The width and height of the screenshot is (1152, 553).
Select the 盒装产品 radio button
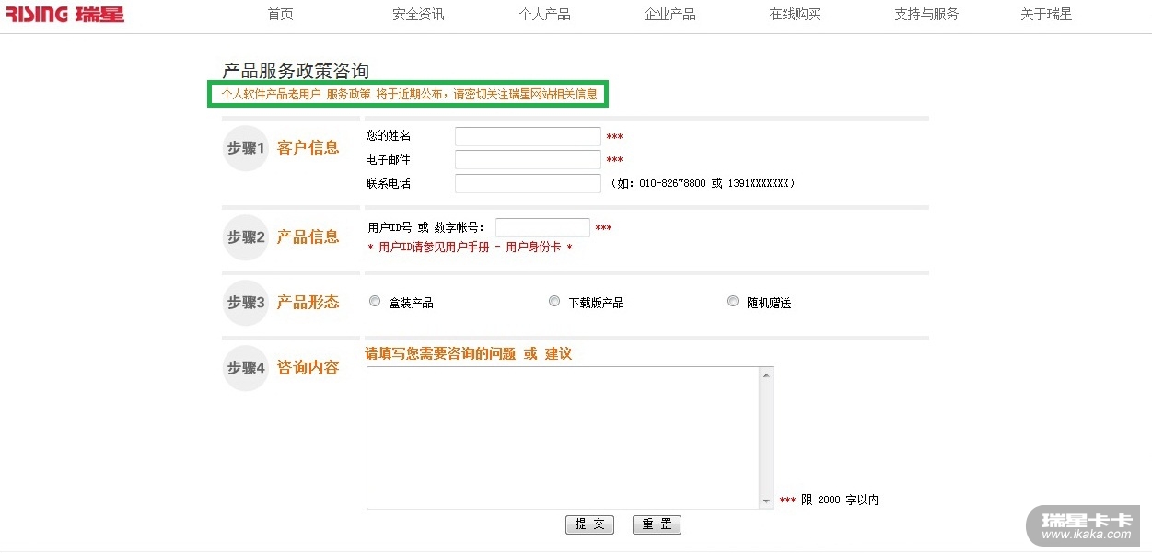(x=375, y=301)
